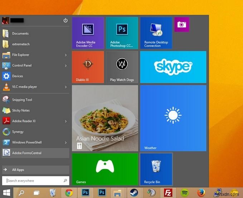Click the magnifier icon in search box
243x198 pixels.
(x=65, y=180)
